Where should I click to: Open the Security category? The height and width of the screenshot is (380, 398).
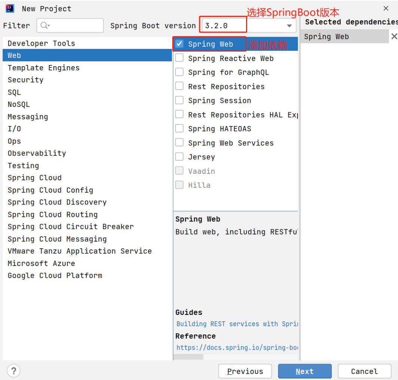point(87,80)
